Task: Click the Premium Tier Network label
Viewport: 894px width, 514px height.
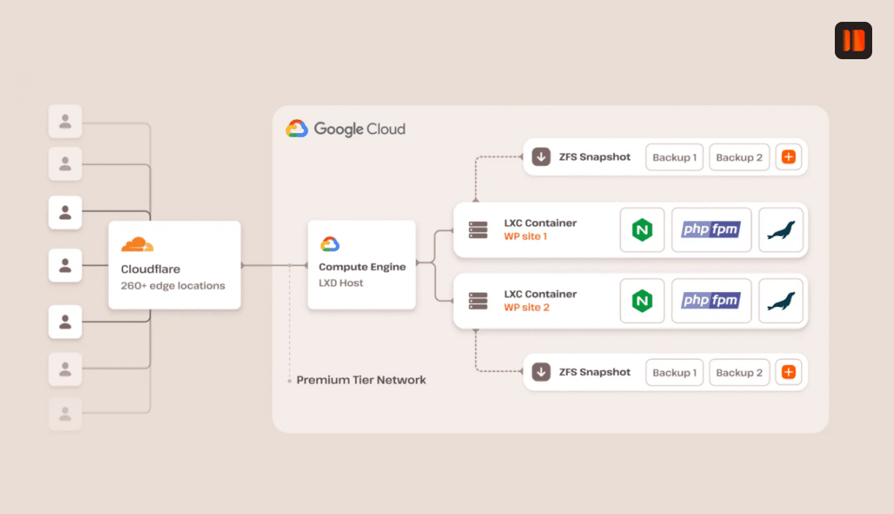Action: (361, 380)
